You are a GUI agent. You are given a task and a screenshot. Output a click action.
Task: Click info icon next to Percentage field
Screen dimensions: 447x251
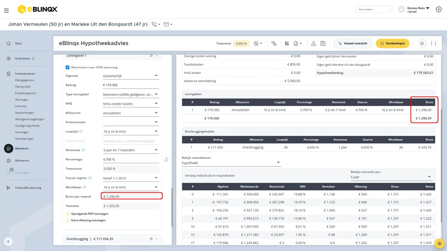tap(166, 160)
